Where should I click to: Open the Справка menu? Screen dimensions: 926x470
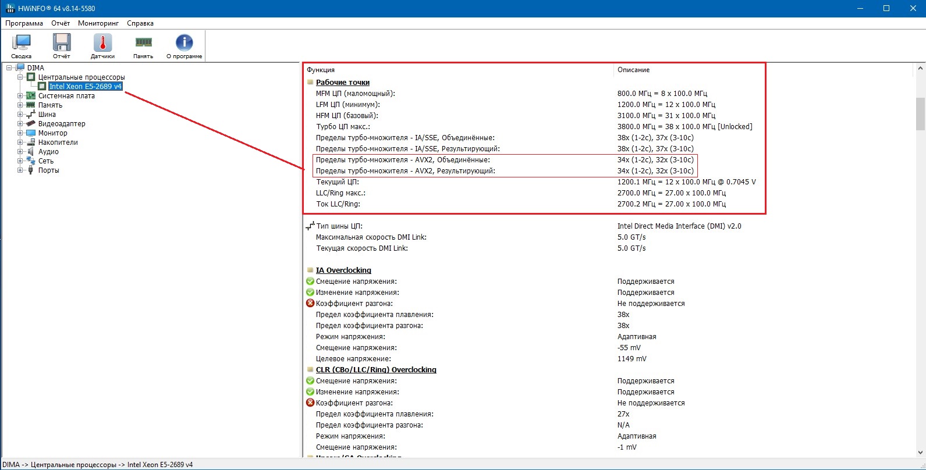coord(140,23)
